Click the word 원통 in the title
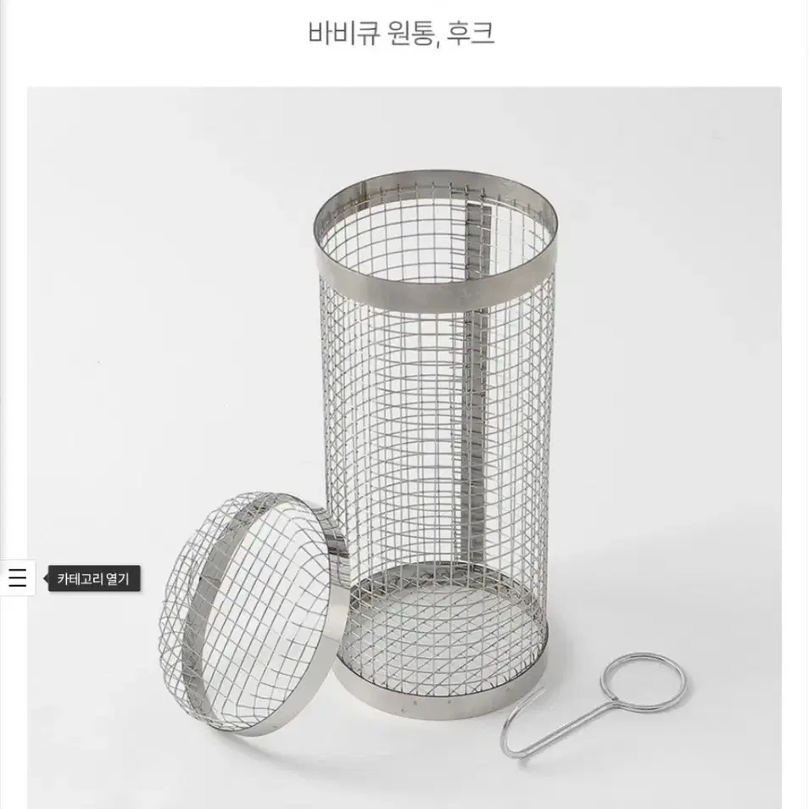809x809 pixels. 410,33
